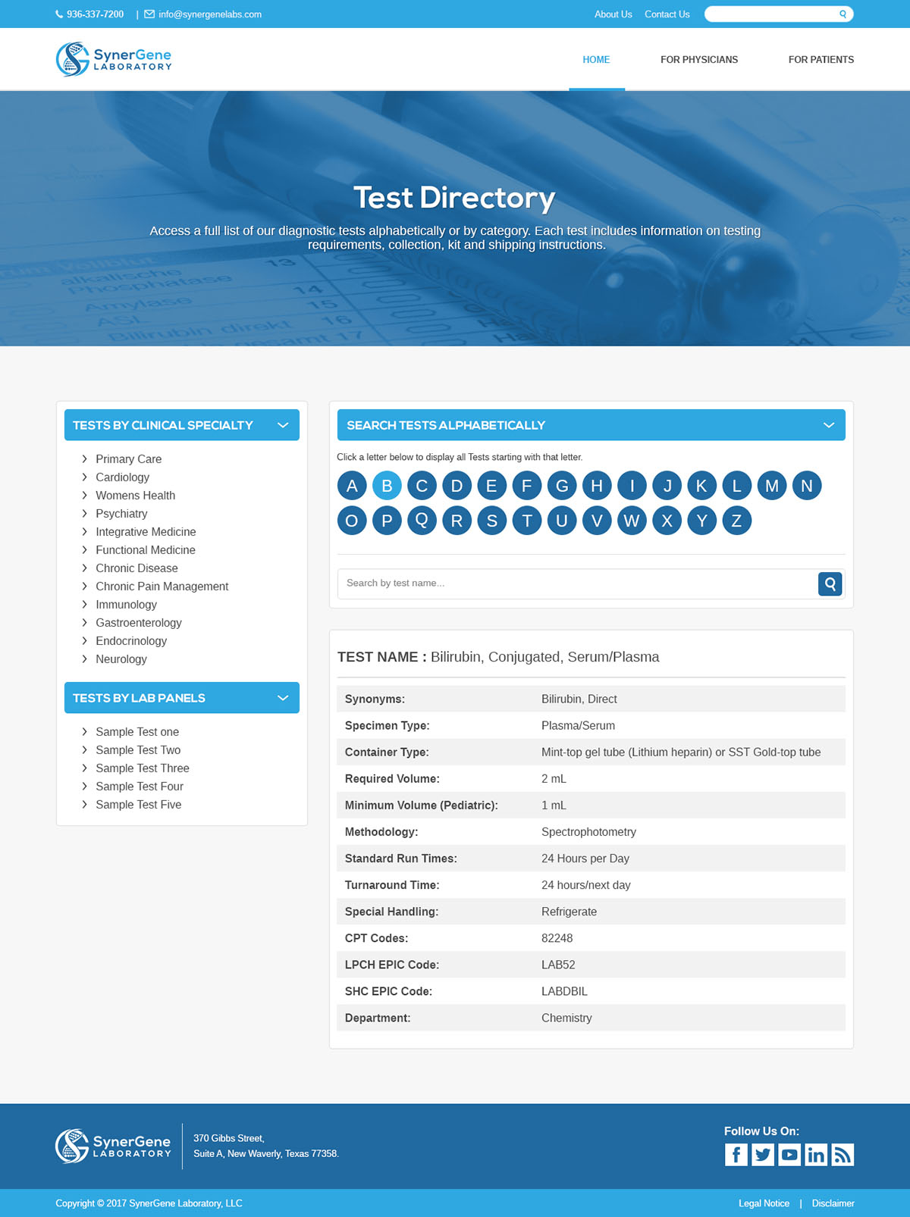
Task: Open the For Physicians menu
Action: pos(698,60)
